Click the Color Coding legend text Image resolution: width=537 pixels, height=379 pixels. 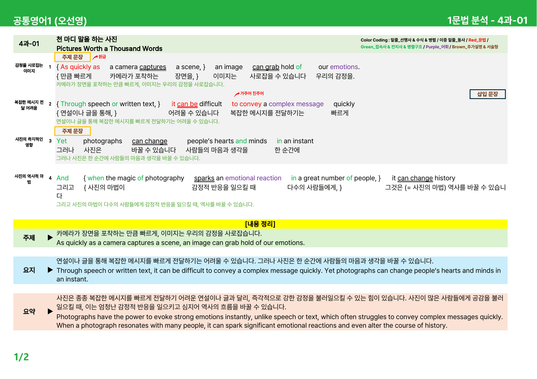pos(429,43)
